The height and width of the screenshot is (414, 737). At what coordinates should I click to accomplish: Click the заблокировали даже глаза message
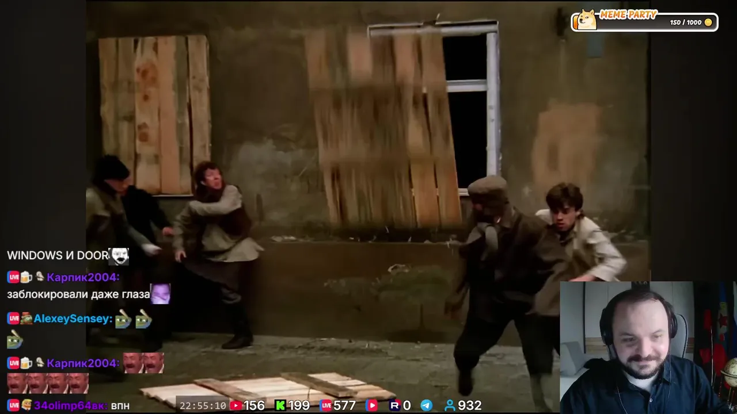tap(78, 294)
